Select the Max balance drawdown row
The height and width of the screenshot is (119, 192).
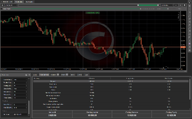(111, 93)
